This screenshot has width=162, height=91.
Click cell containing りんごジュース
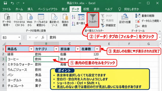coord(20,70)
